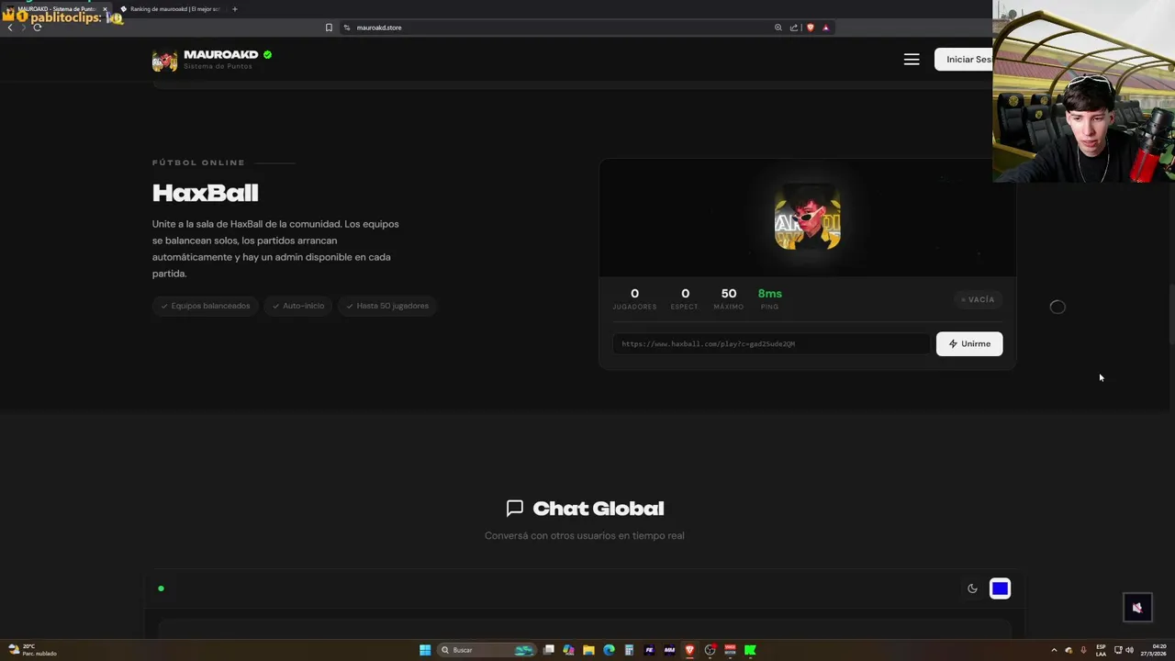Click the Auto-inicio tag
This screenshot has width=1175, height=661.
coord(298,306)
